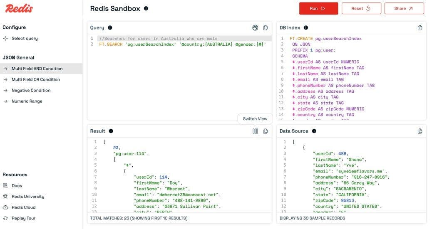
Task: Open the Redis University link
Action: point(28,197)
